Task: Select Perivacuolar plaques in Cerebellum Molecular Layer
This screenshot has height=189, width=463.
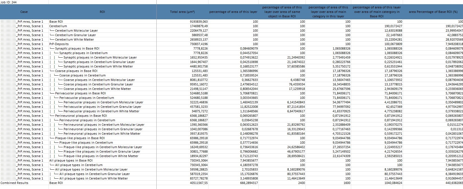Action: tap(103, 102)
